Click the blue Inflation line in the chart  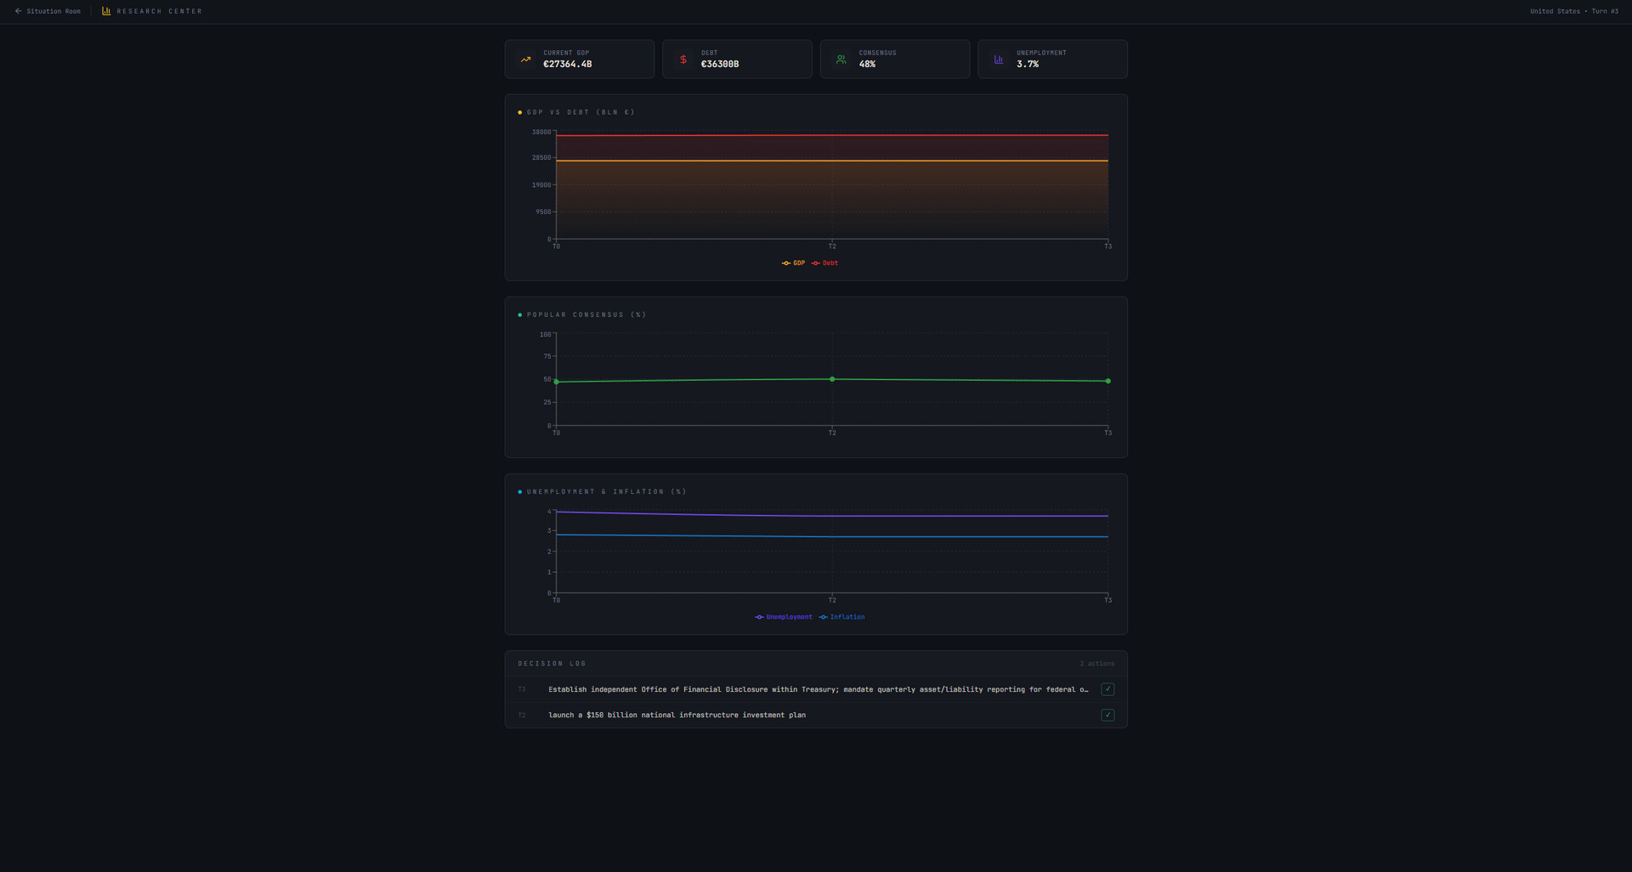pos(832,536)
